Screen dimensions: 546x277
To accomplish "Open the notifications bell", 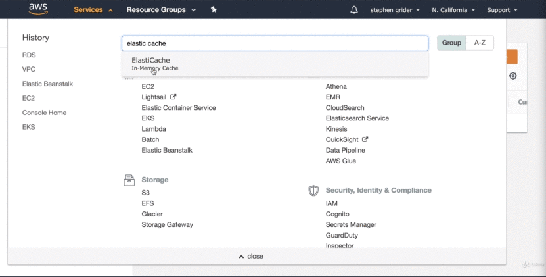I will pos(354,10).
